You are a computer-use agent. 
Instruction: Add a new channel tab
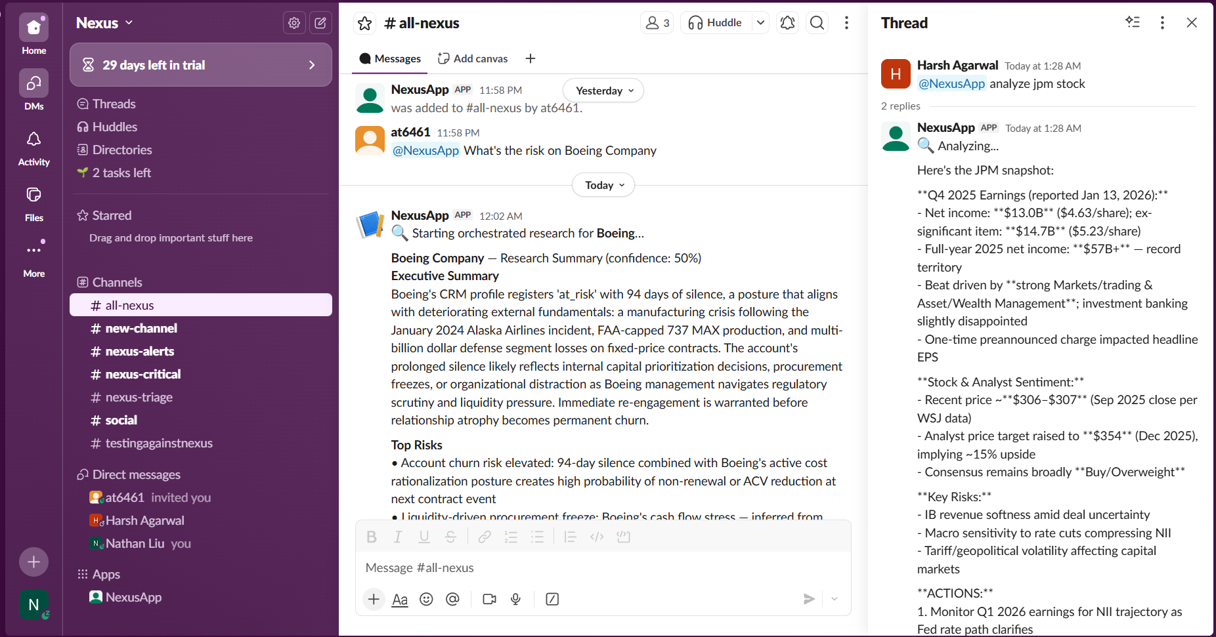click(x=531, y=58)
